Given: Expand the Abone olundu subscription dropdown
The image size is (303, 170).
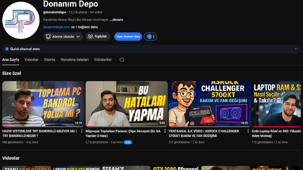Looking at the screenshot, I should (78, 37).
